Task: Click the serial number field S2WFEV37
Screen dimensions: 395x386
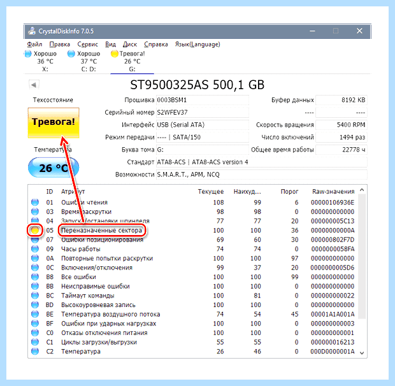Action: (203, 112)
